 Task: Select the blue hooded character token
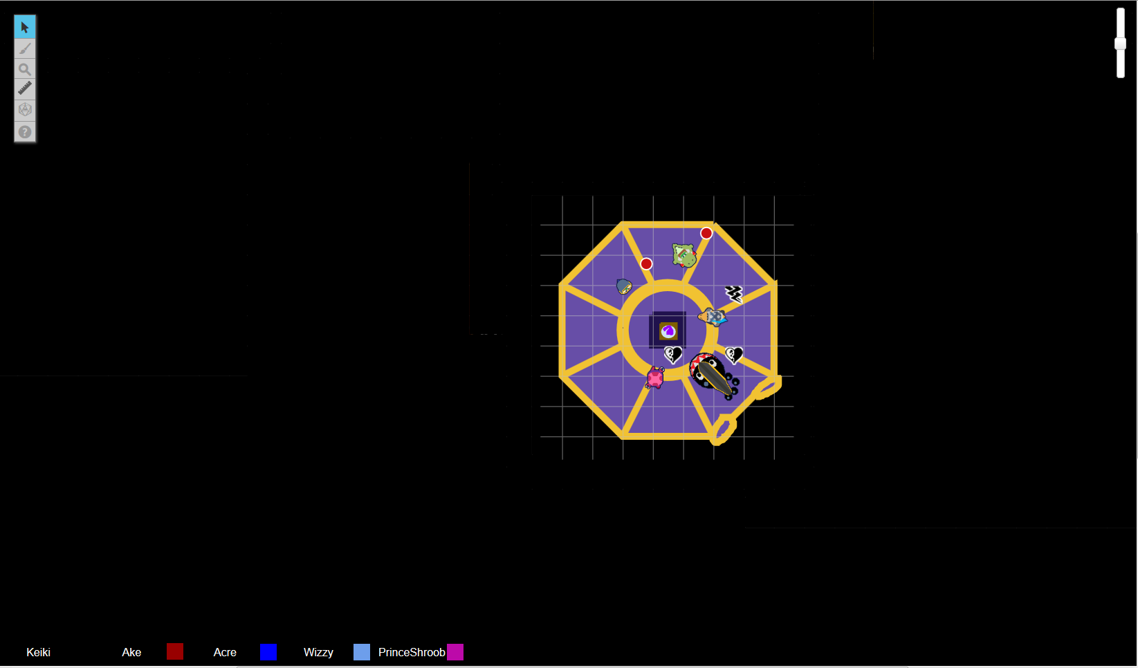tap(624, 286)
